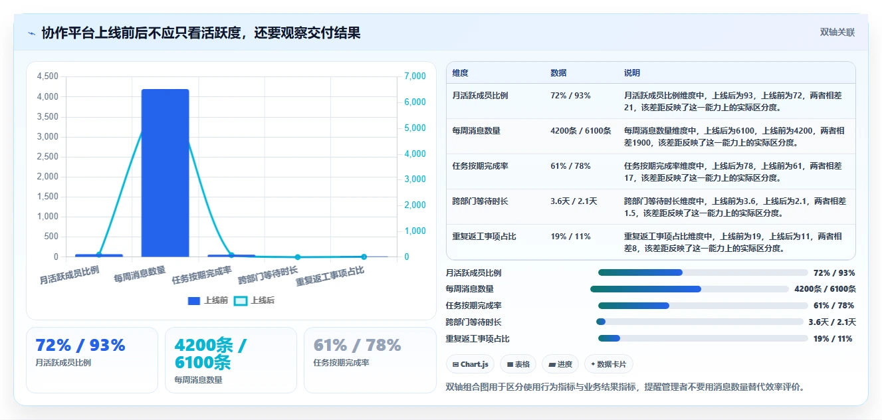882x420 pixels.
Task: Toggle the 上线后 legend swatch
Action: (x=241, y=301)
